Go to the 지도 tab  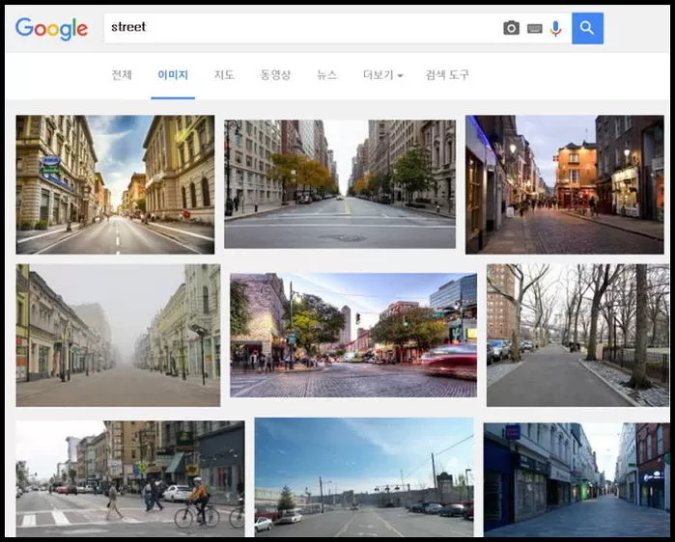click(x=224, y=75)
